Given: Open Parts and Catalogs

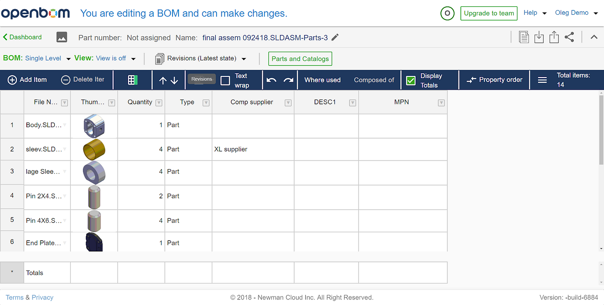Looking at the screenshot, I should coord(300,59).
